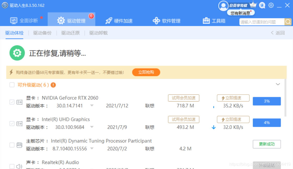
Task: Click the 正在修复,请稍等... status heading
Action: click(x=57, y=53)
